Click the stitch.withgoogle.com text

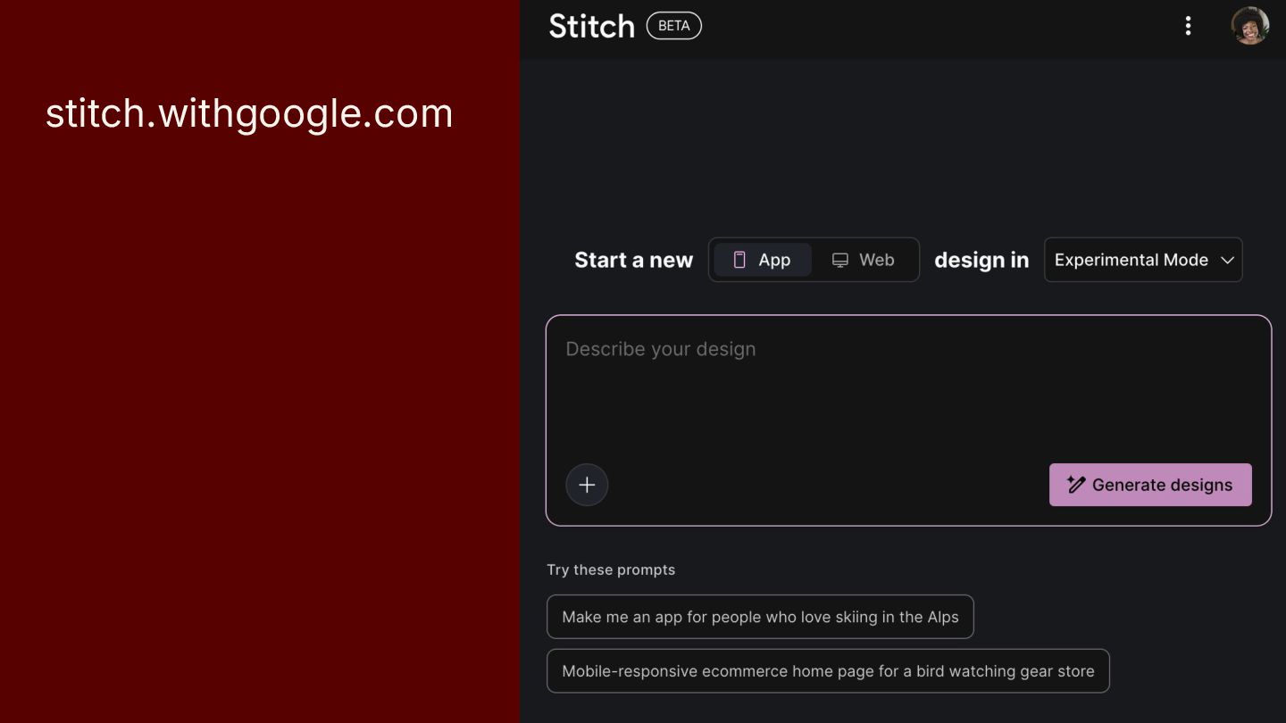pyautogui.click(x=249, y=114)
